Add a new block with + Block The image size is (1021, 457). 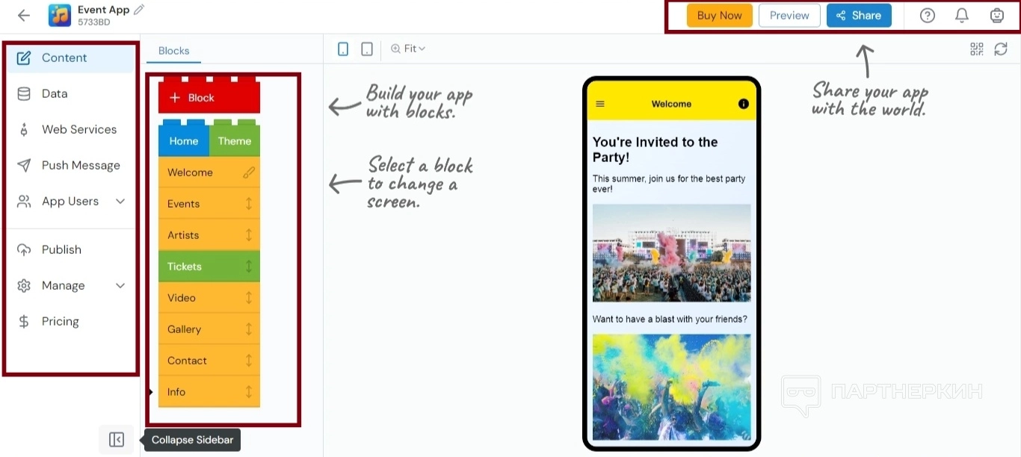[209, 97]
